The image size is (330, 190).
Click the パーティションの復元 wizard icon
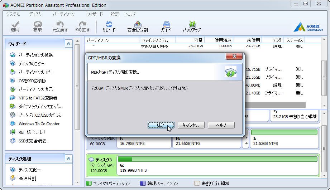tap(13, 89)
